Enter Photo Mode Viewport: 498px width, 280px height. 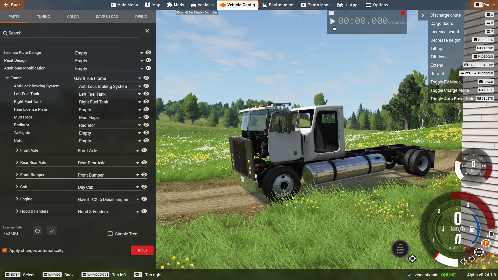(316, 5)
